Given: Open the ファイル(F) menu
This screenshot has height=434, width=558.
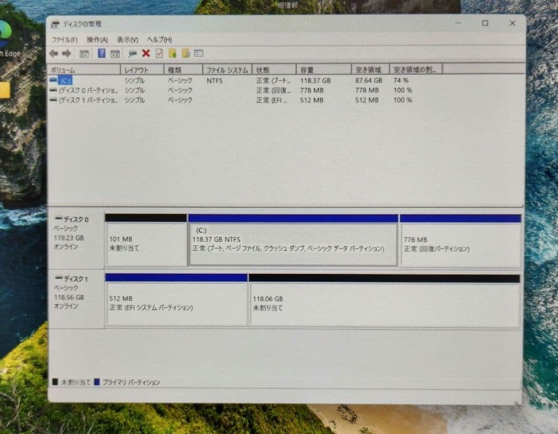Looking at the screenshot, I should coord(65,39).
